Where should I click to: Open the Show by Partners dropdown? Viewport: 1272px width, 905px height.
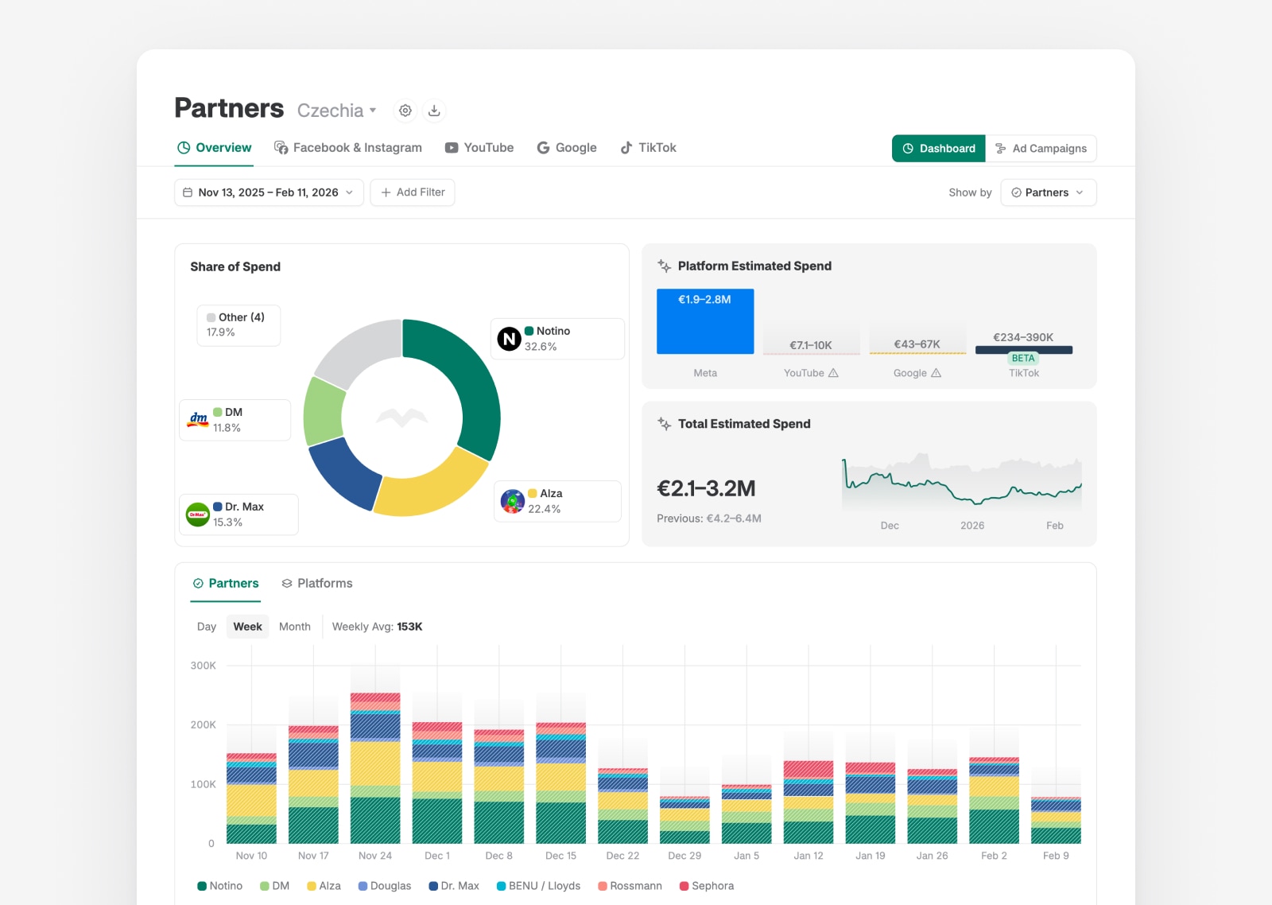coord(1049,192)
